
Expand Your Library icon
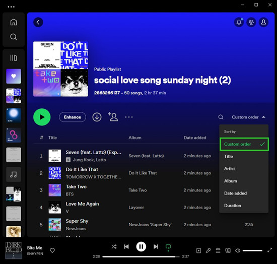[14, 58]
